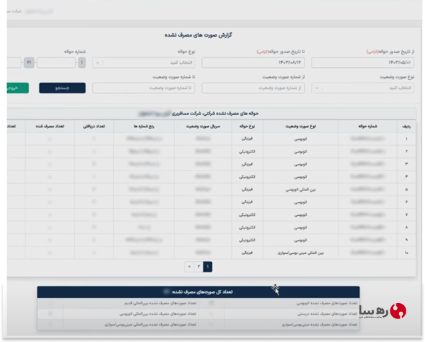Focus the 'از شماره صورت وضعیت' input

click(x=253, y=88)
